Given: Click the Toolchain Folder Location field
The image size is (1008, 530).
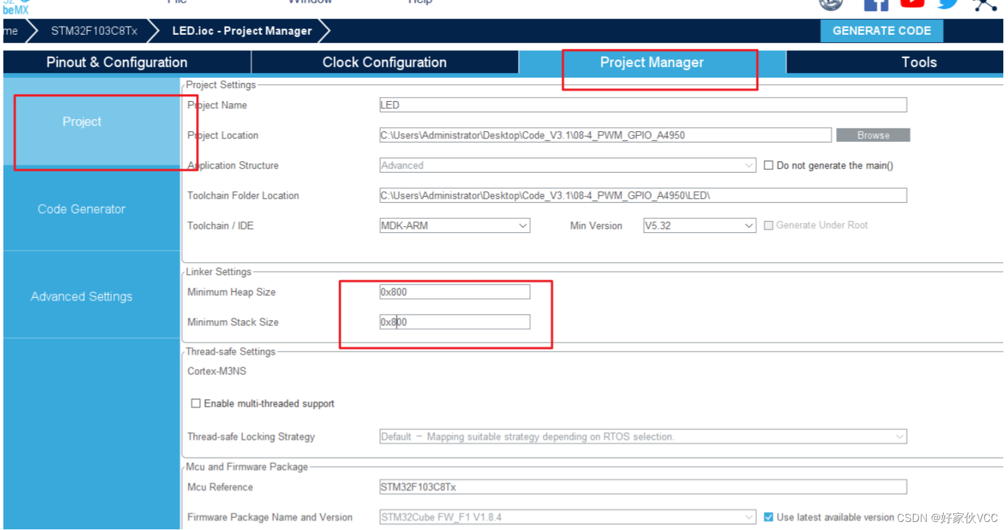Looking at the screenshot, I should [643, 195].
